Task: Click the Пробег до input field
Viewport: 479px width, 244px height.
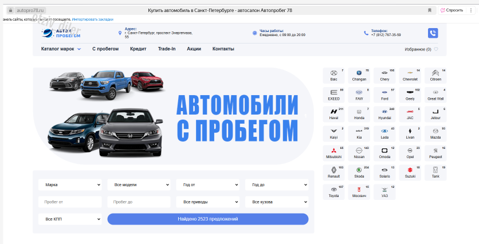Action: point(139,202)
